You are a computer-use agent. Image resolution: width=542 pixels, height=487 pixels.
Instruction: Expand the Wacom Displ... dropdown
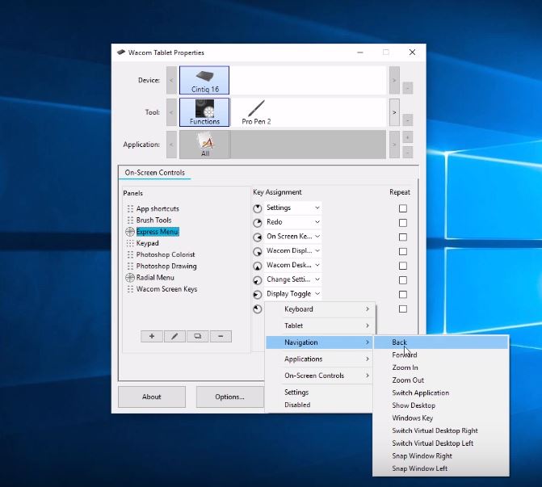[292, 250]
